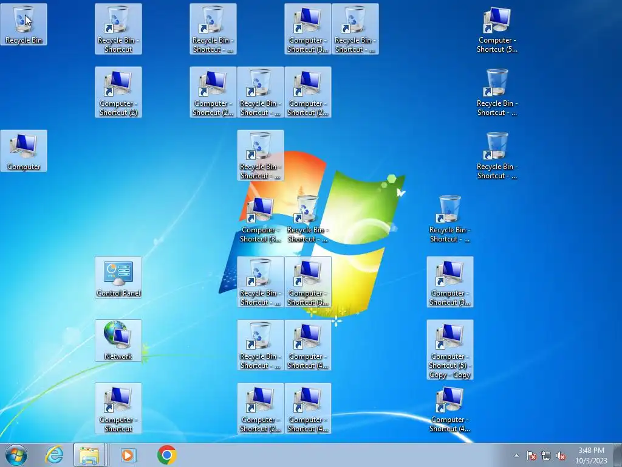Launch Windows Media Player from the taskbar
Viewport: 622px width, 467px height.
tap(128, 455)
